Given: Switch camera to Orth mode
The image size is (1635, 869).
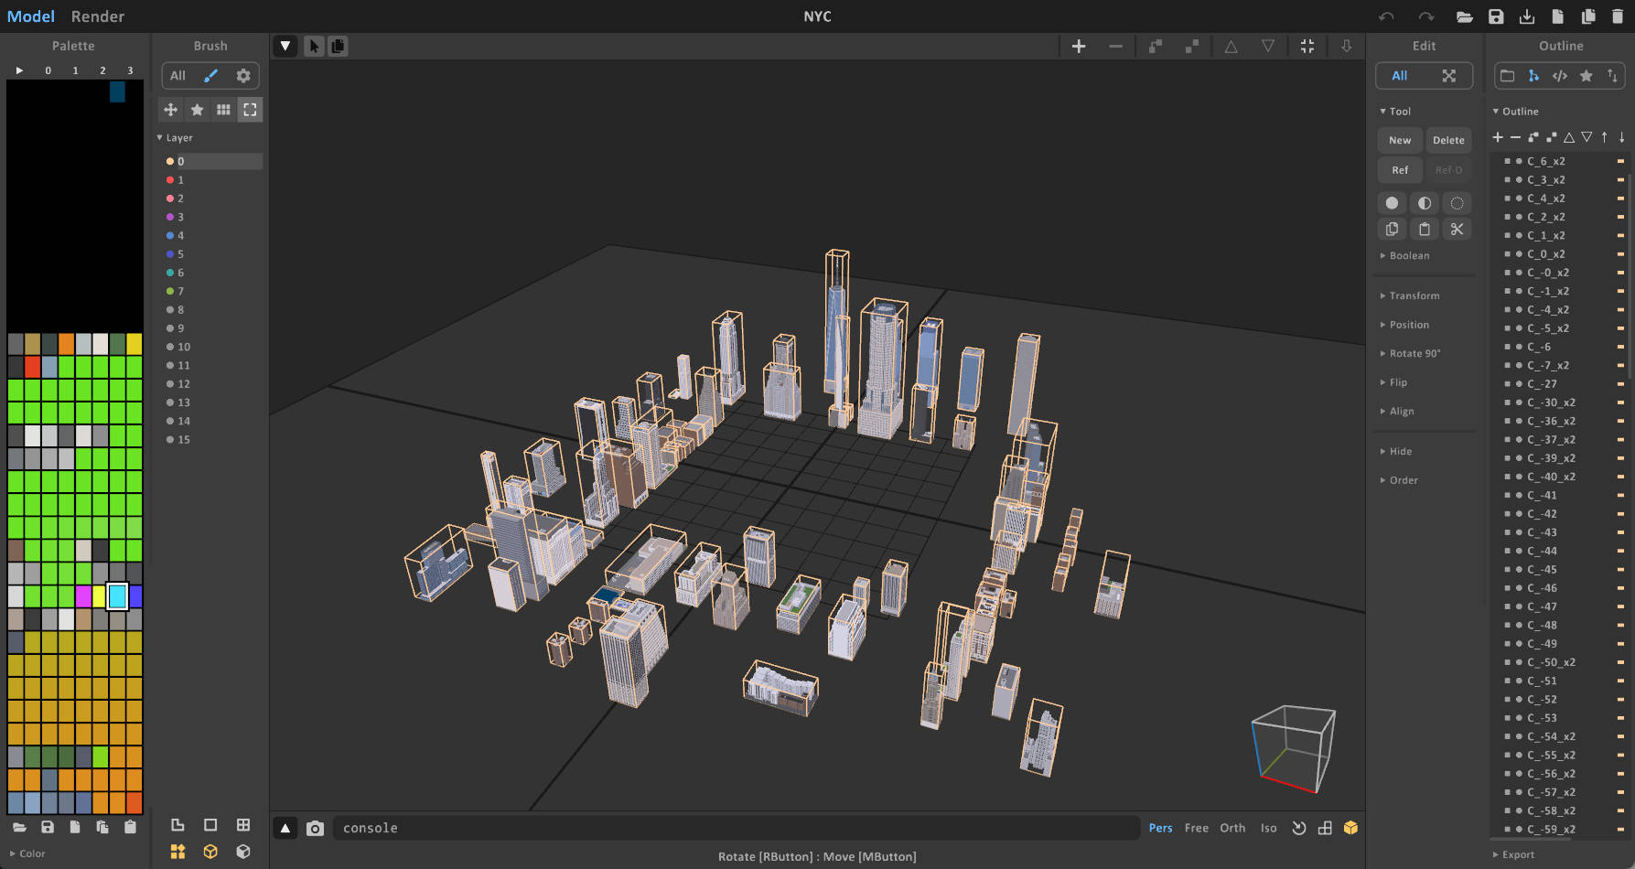Looking at the screenshot, I should [x=1232, y=828].
